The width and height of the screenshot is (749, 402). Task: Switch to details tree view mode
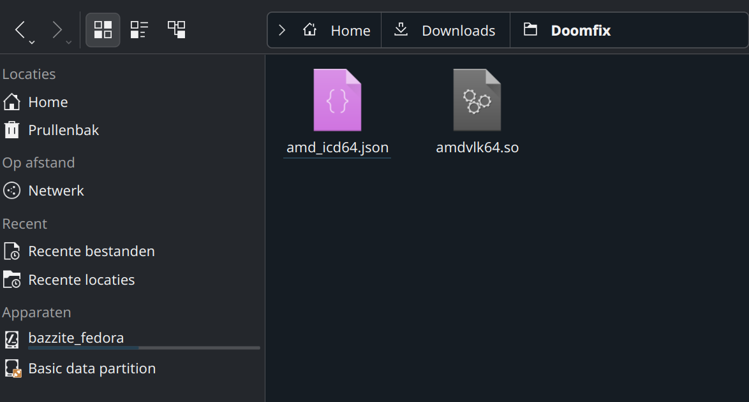tap(176, 30)
